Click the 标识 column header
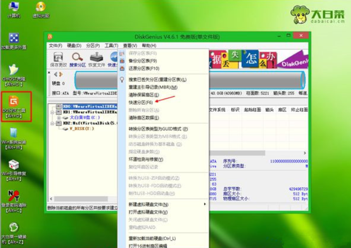 point(235,109)
